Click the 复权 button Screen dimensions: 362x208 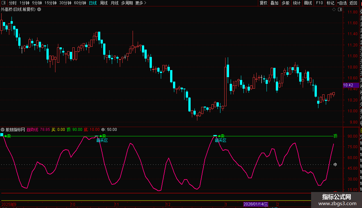263,3
